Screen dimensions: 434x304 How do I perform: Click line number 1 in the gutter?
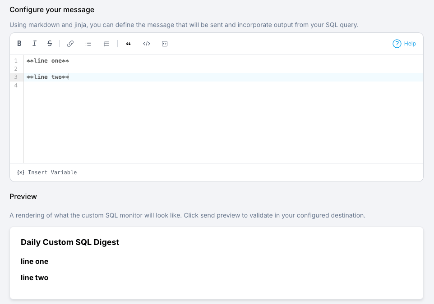click(16, 61)
